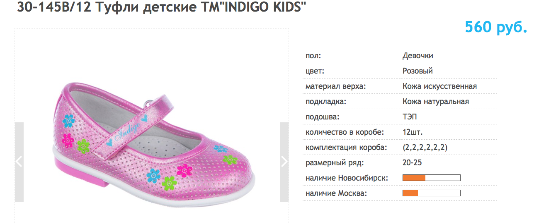Viewport: 534px width, 224px height.
Task: Click the Кожа искусственная material value
Action: 439,86
